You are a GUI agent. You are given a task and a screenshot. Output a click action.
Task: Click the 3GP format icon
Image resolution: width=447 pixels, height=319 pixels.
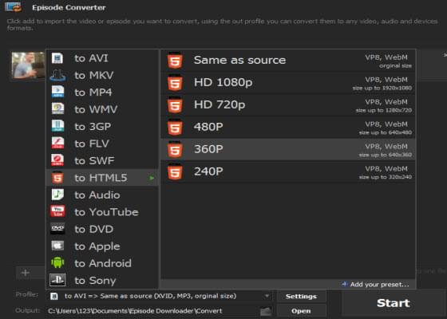coord(57,126)
